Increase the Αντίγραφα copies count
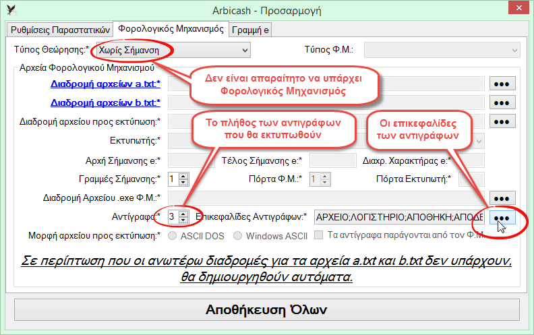 [x=183, y=214]
